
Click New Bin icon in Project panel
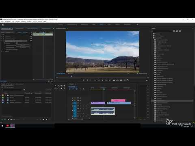pyautogui.click(x=43, y=120)
